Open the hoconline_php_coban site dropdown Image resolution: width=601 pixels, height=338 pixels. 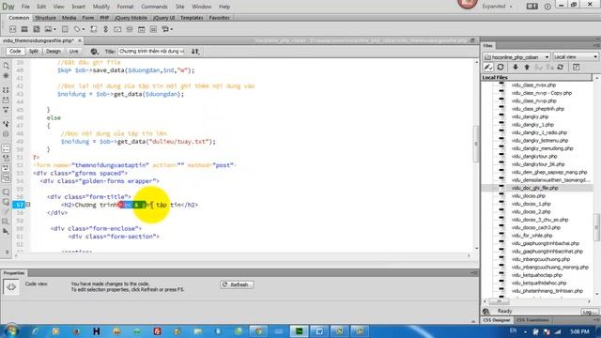coord(516,57)
